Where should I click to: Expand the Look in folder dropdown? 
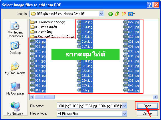[x=101, y=14]
